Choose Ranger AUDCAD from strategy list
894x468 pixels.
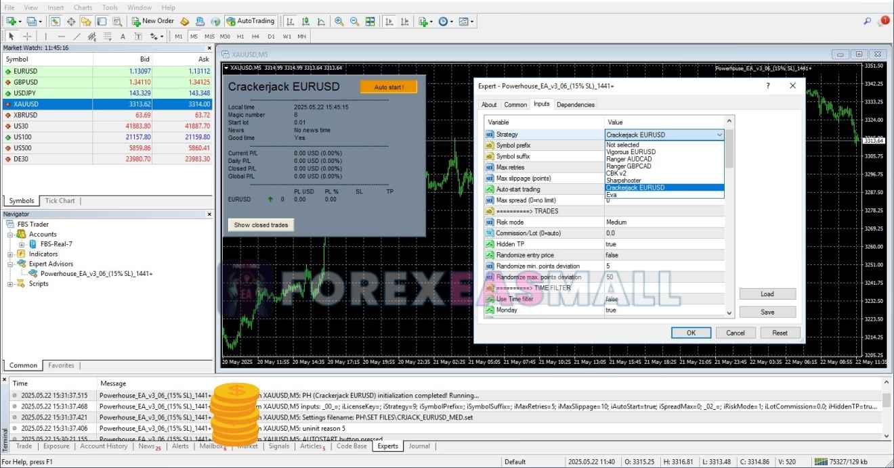point(629,159)
